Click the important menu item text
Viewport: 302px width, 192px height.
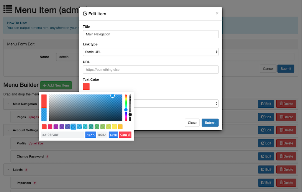click(24, 183)
